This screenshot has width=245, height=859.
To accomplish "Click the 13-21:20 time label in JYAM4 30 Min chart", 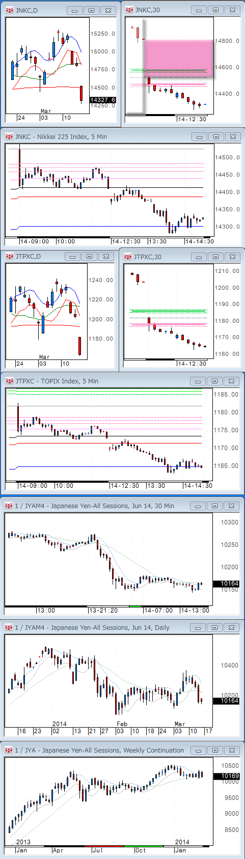I will point(103,610).
